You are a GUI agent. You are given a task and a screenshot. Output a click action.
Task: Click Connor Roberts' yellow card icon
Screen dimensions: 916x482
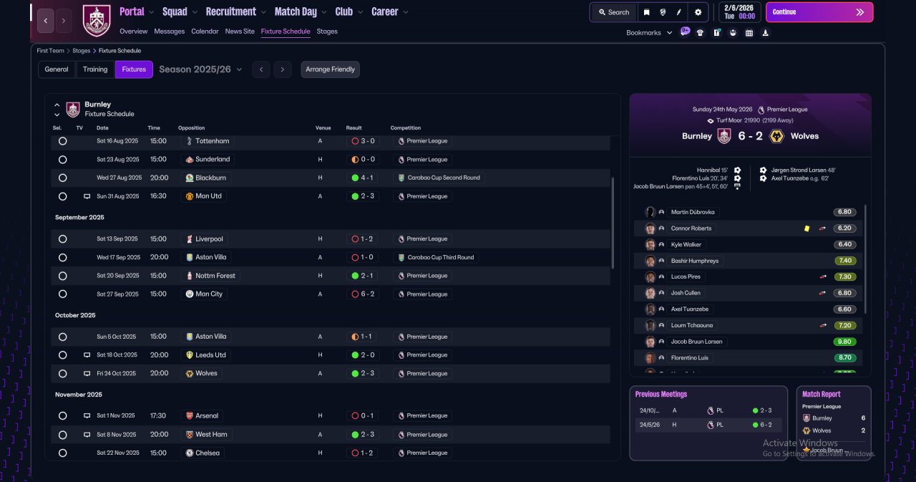pos(807,228)
